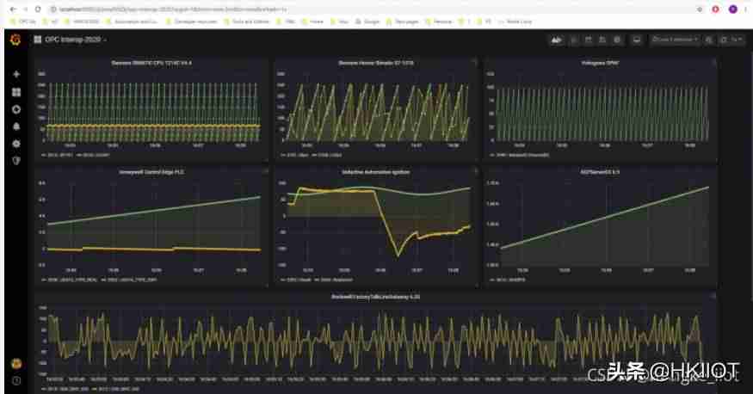Toggle first legend series in Honeywell panel
The height and width of the screenshot is (394, 753).
(x=69, y=280)
